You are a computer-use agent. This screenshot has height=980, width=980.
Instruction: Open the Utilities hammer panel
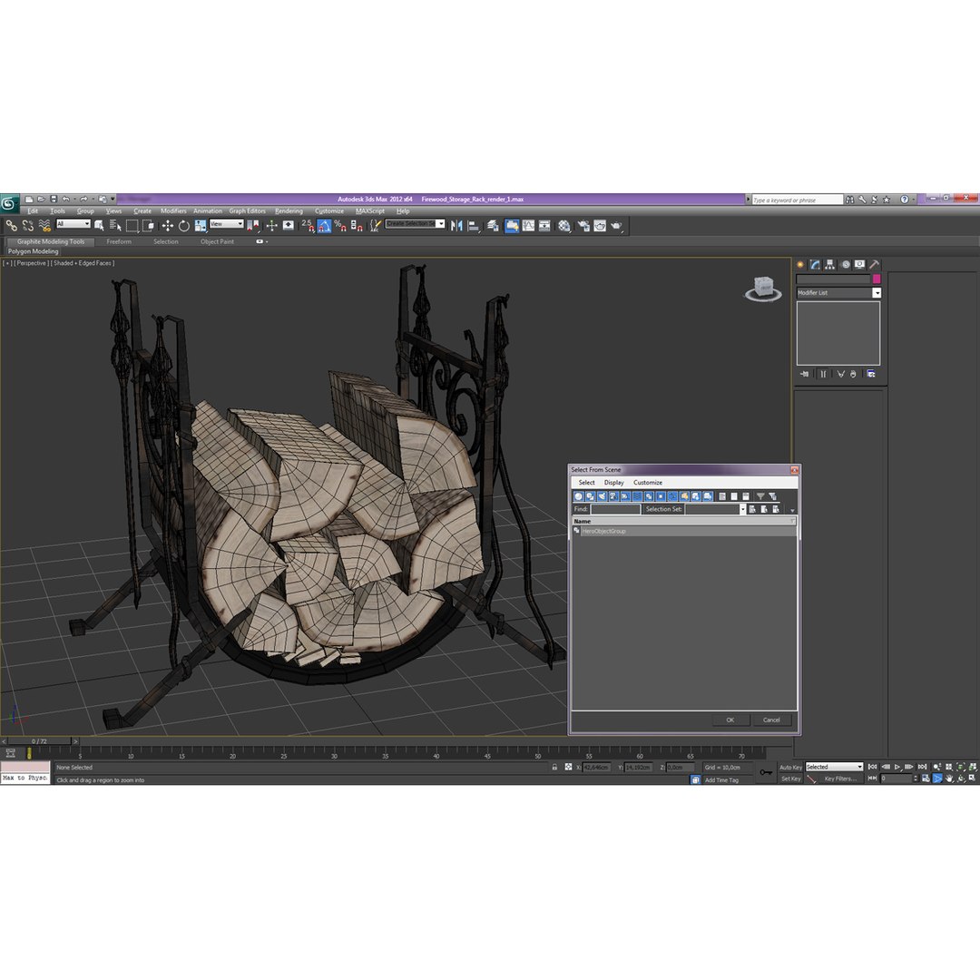pyautogui.click(x=875, y=264)
